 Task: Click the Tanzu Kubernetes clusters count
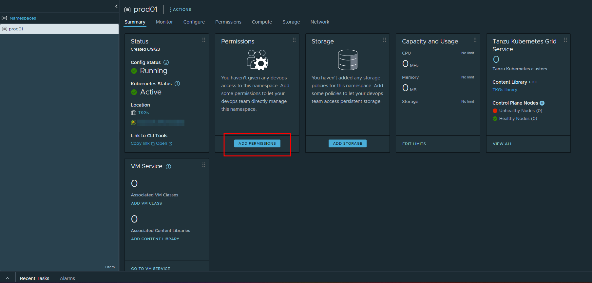tap(496, 59)
